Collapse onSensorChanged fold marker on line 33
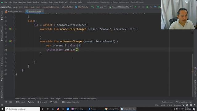This screenshot has height=111, width=197. point(14,41)
